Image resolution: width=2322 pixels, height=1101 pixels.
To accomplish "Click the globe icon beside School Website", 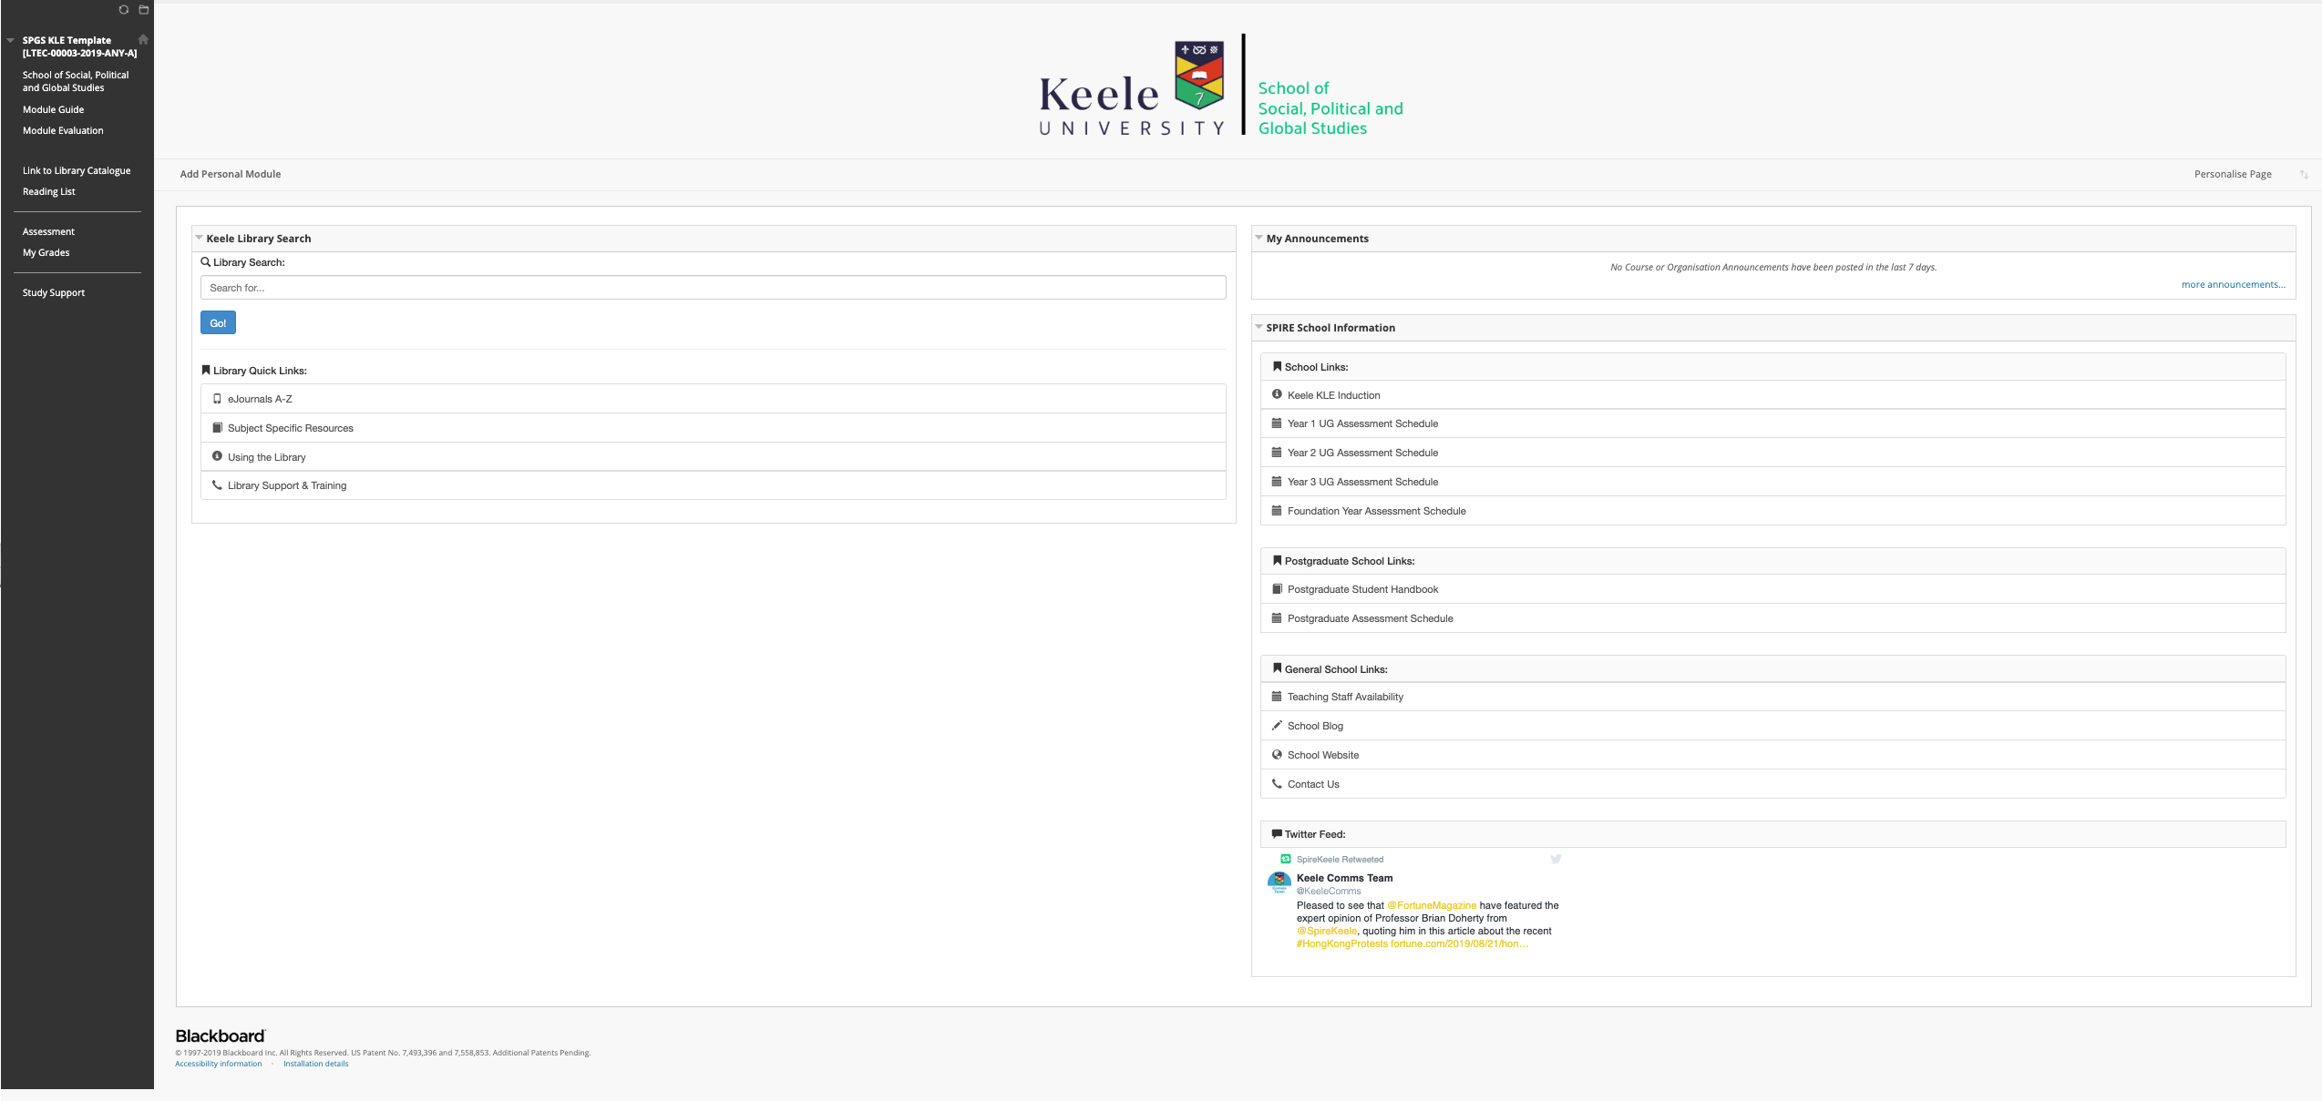I will click(1277, 754).
